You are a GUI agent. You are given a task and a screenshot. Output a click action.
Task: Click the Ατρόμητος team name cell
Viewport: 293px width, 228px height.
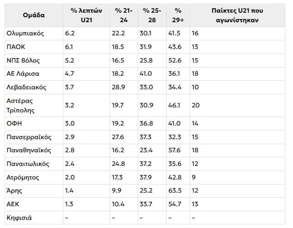tap(23, 177)
